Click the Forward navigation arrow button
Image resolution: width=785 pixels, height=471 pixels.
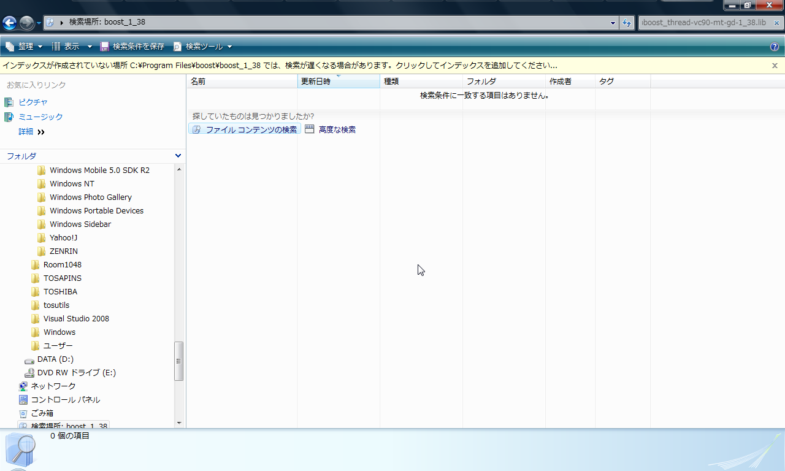click(26, 23)
